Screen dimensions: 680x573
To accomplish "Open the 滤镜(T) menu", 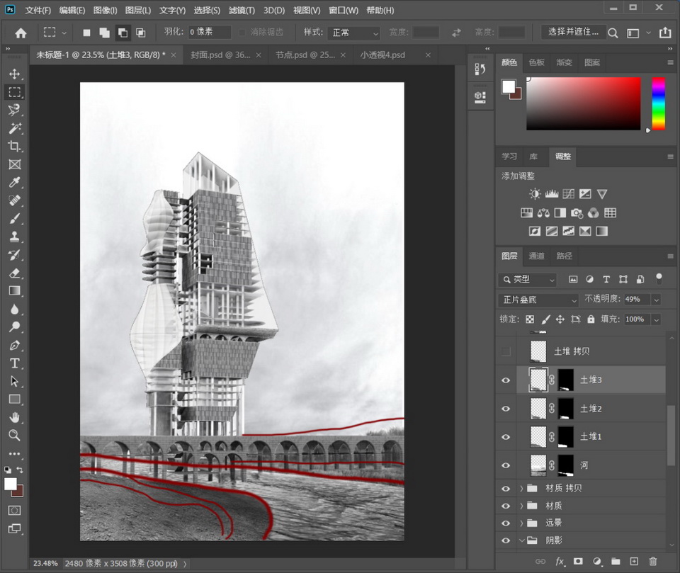I will (242, 11).
